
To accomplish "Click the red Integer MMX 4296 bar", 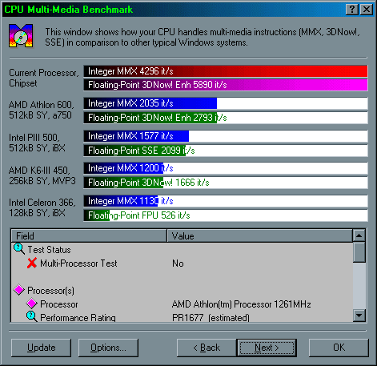I will click(x=226, y=71).
